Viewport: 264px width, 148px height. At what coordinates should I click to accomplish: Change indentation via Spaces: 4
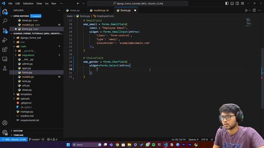coord(193,139)
